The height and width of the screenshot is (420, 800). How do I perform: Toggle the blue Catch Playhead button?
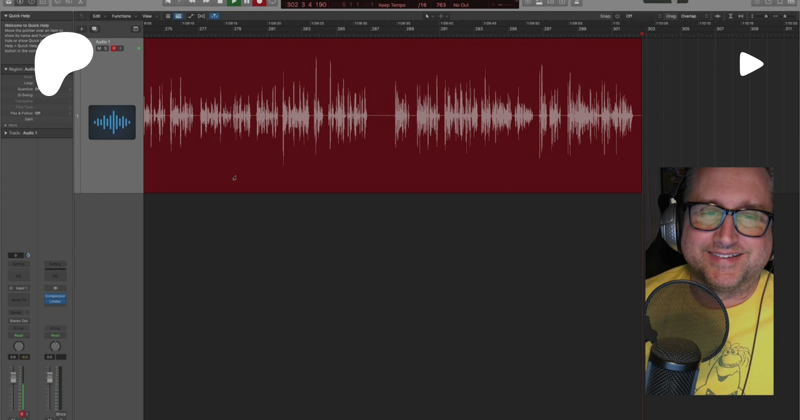click(x=214, y=16)
